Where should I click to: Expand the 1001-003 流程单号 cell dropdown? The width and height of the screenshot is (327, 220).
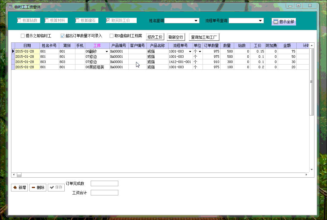pos(190,51)
